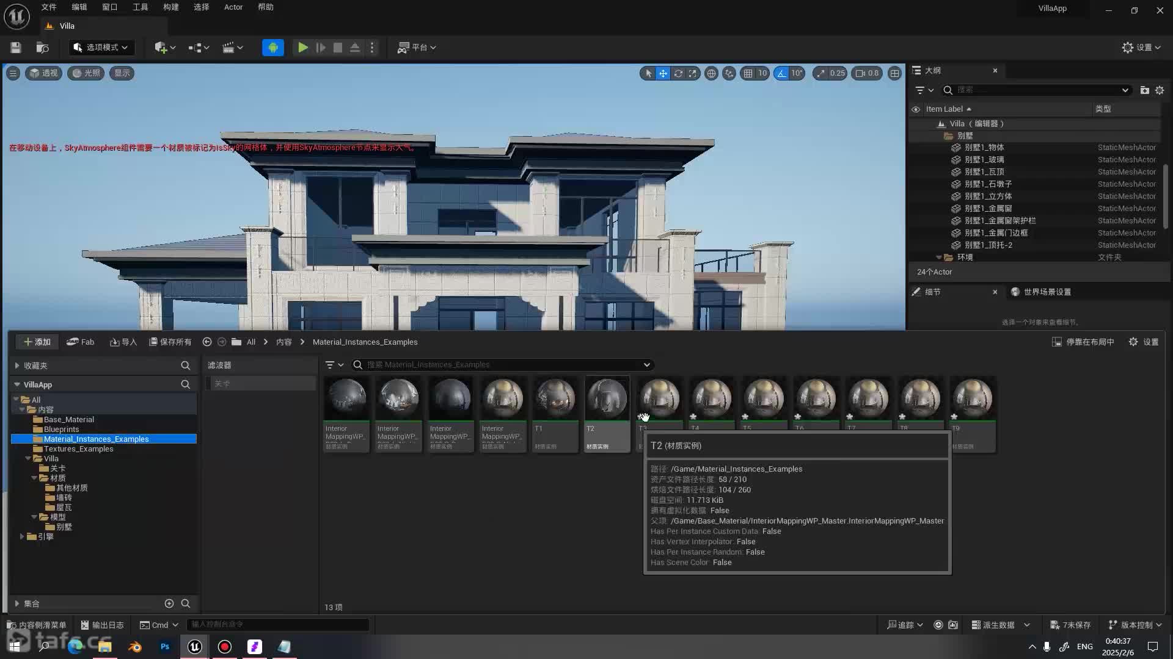Collapse the 环境 folder in outliner
The image size is (1173, 659).
939,257
